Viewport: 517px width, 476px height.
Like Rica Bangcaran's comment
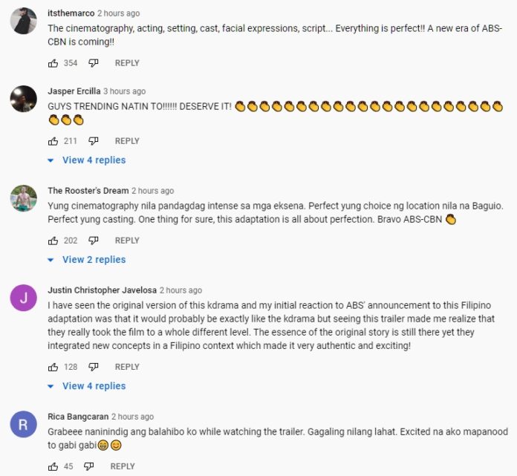pos(53,466)
